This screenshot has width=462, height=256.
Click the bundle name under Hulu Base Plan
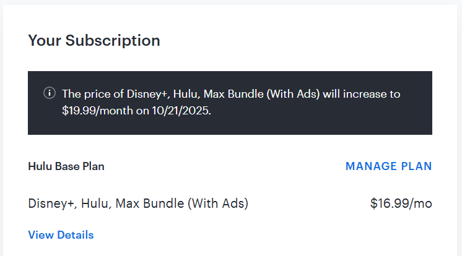point(138,203)
